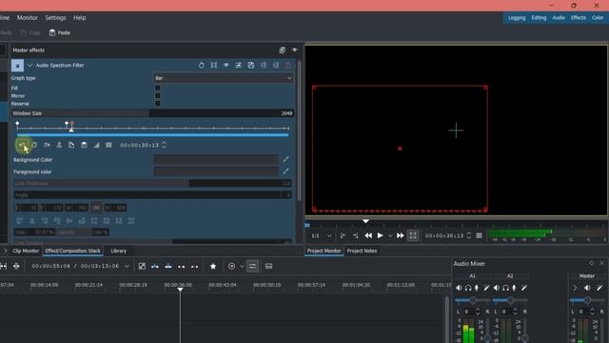Switch to Editing workspace layout
The image size is (609, 343).
point(539,18)
